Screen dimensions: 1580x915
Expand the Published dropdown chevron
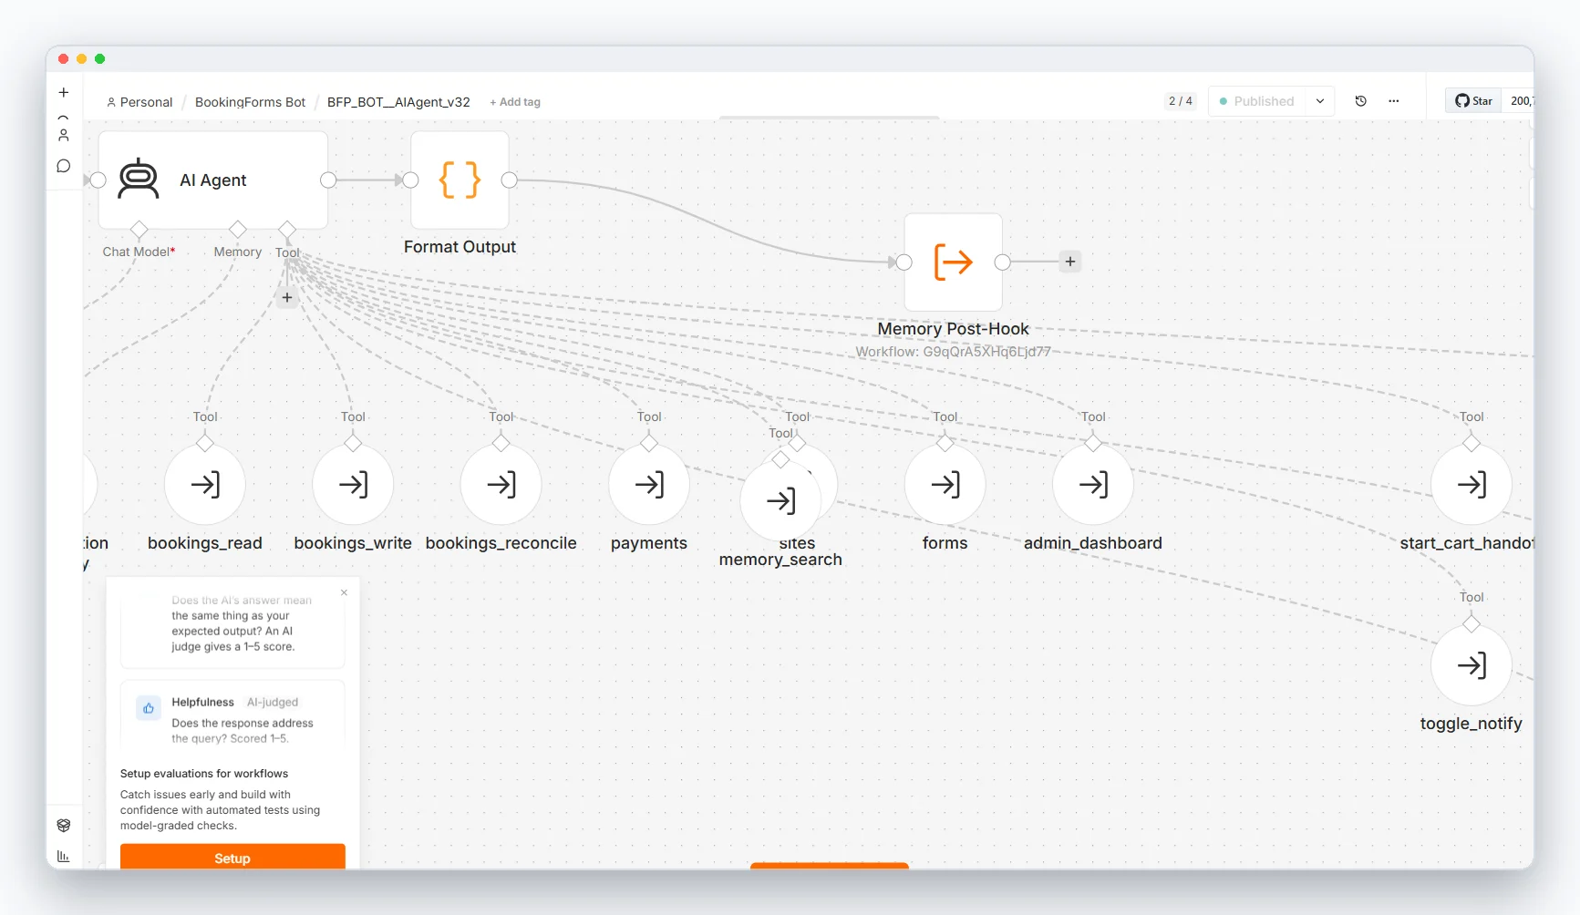tap(1319, 101)
